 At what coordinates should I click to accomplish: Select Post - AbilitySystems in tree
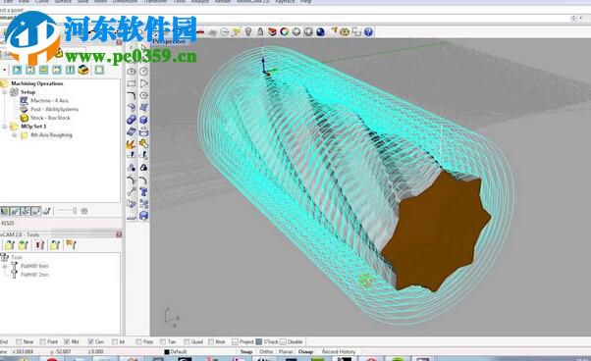pyautogui.click(x=55, y=109)
